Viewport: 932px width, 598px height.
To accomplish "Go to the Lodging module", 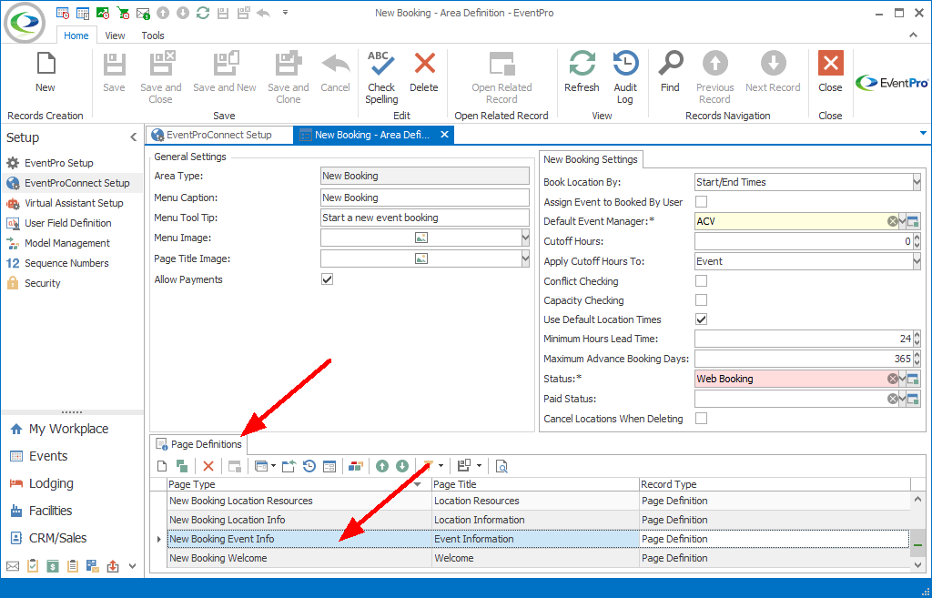I will click(51, 484).
